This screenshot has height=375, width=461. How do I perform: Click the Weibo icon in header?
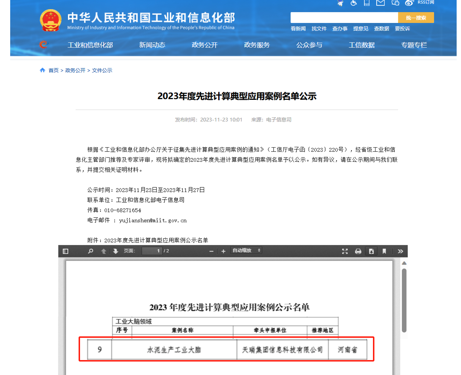click(x=409, y=3)
